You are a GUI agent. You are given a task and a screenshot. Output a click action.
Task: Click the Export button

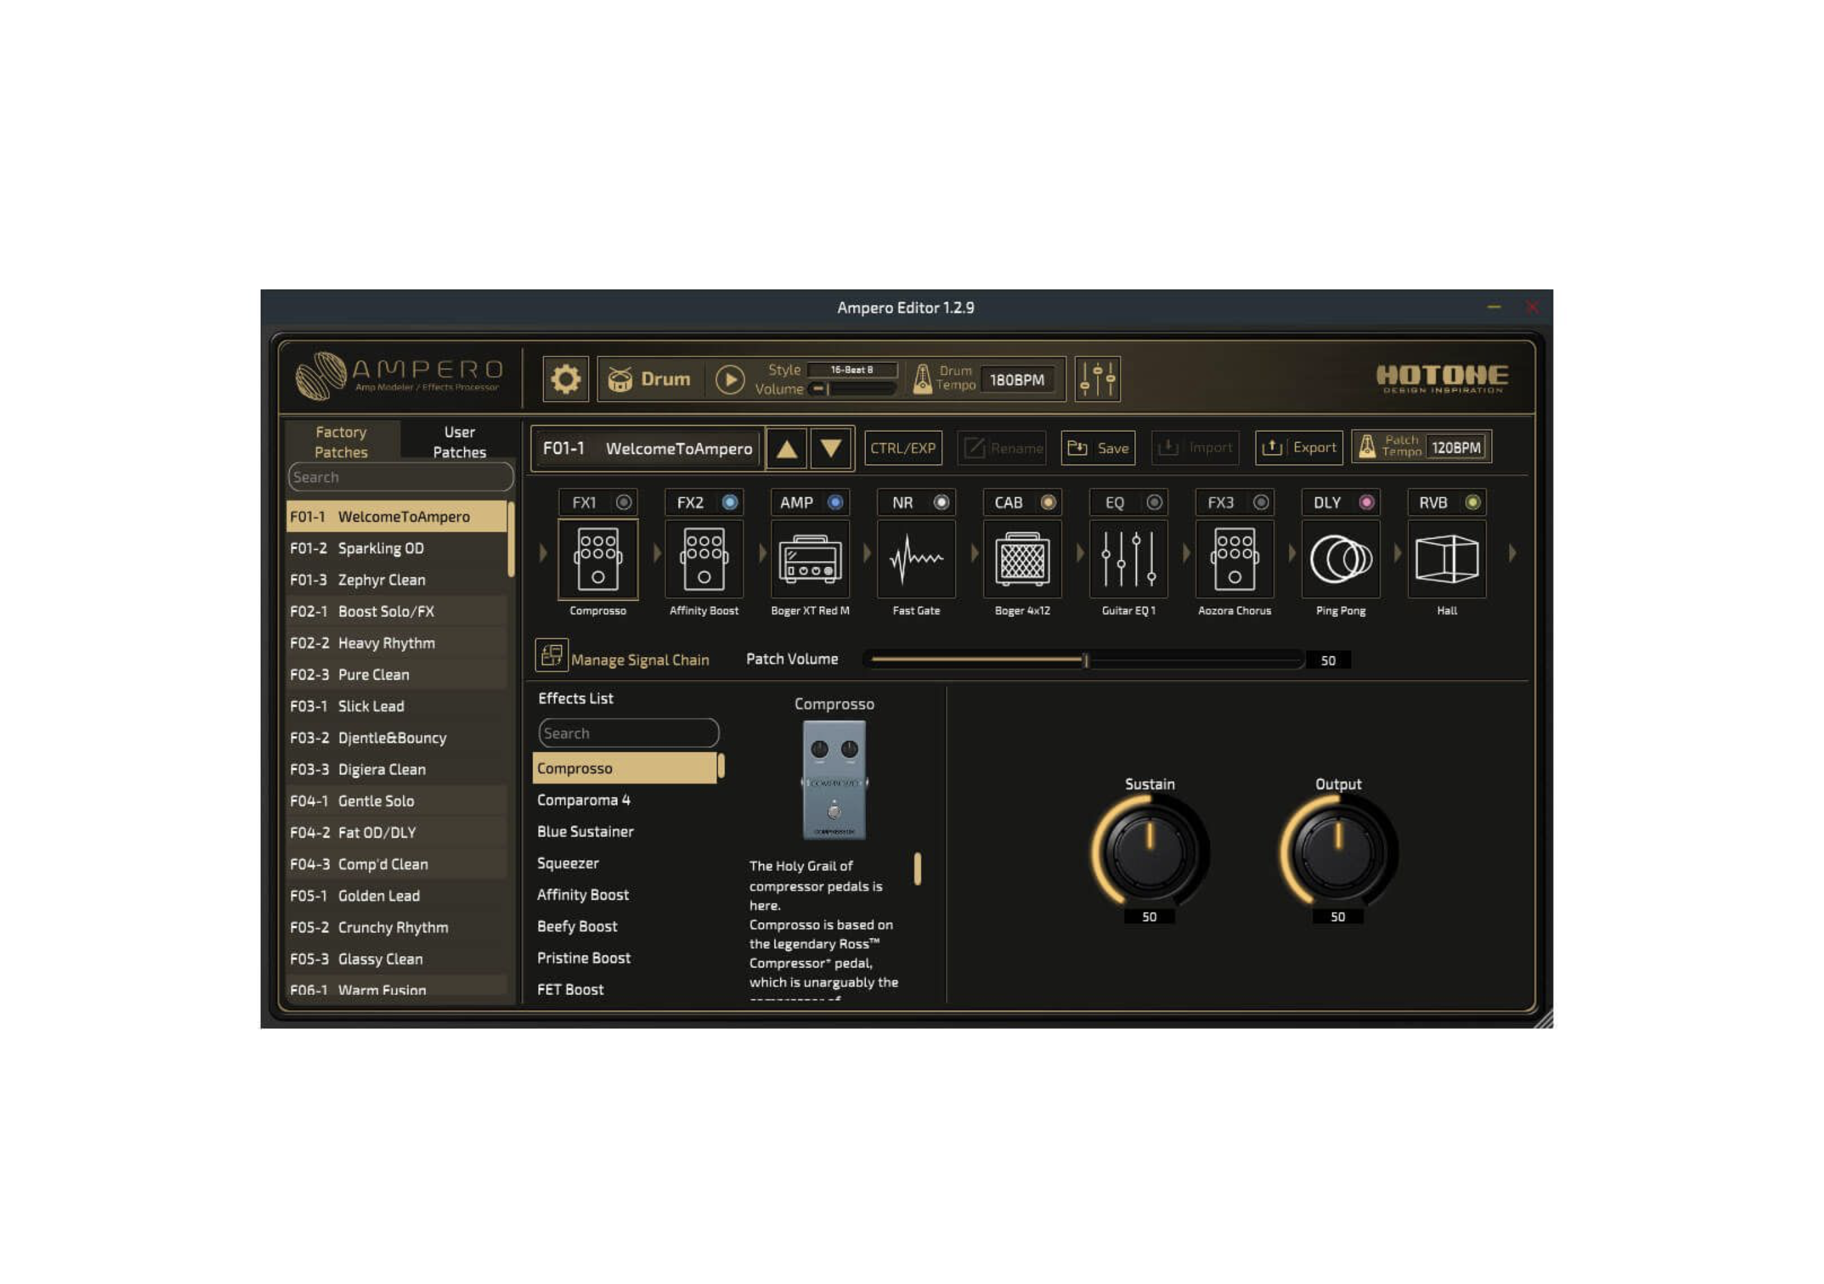coord(1299,448)
